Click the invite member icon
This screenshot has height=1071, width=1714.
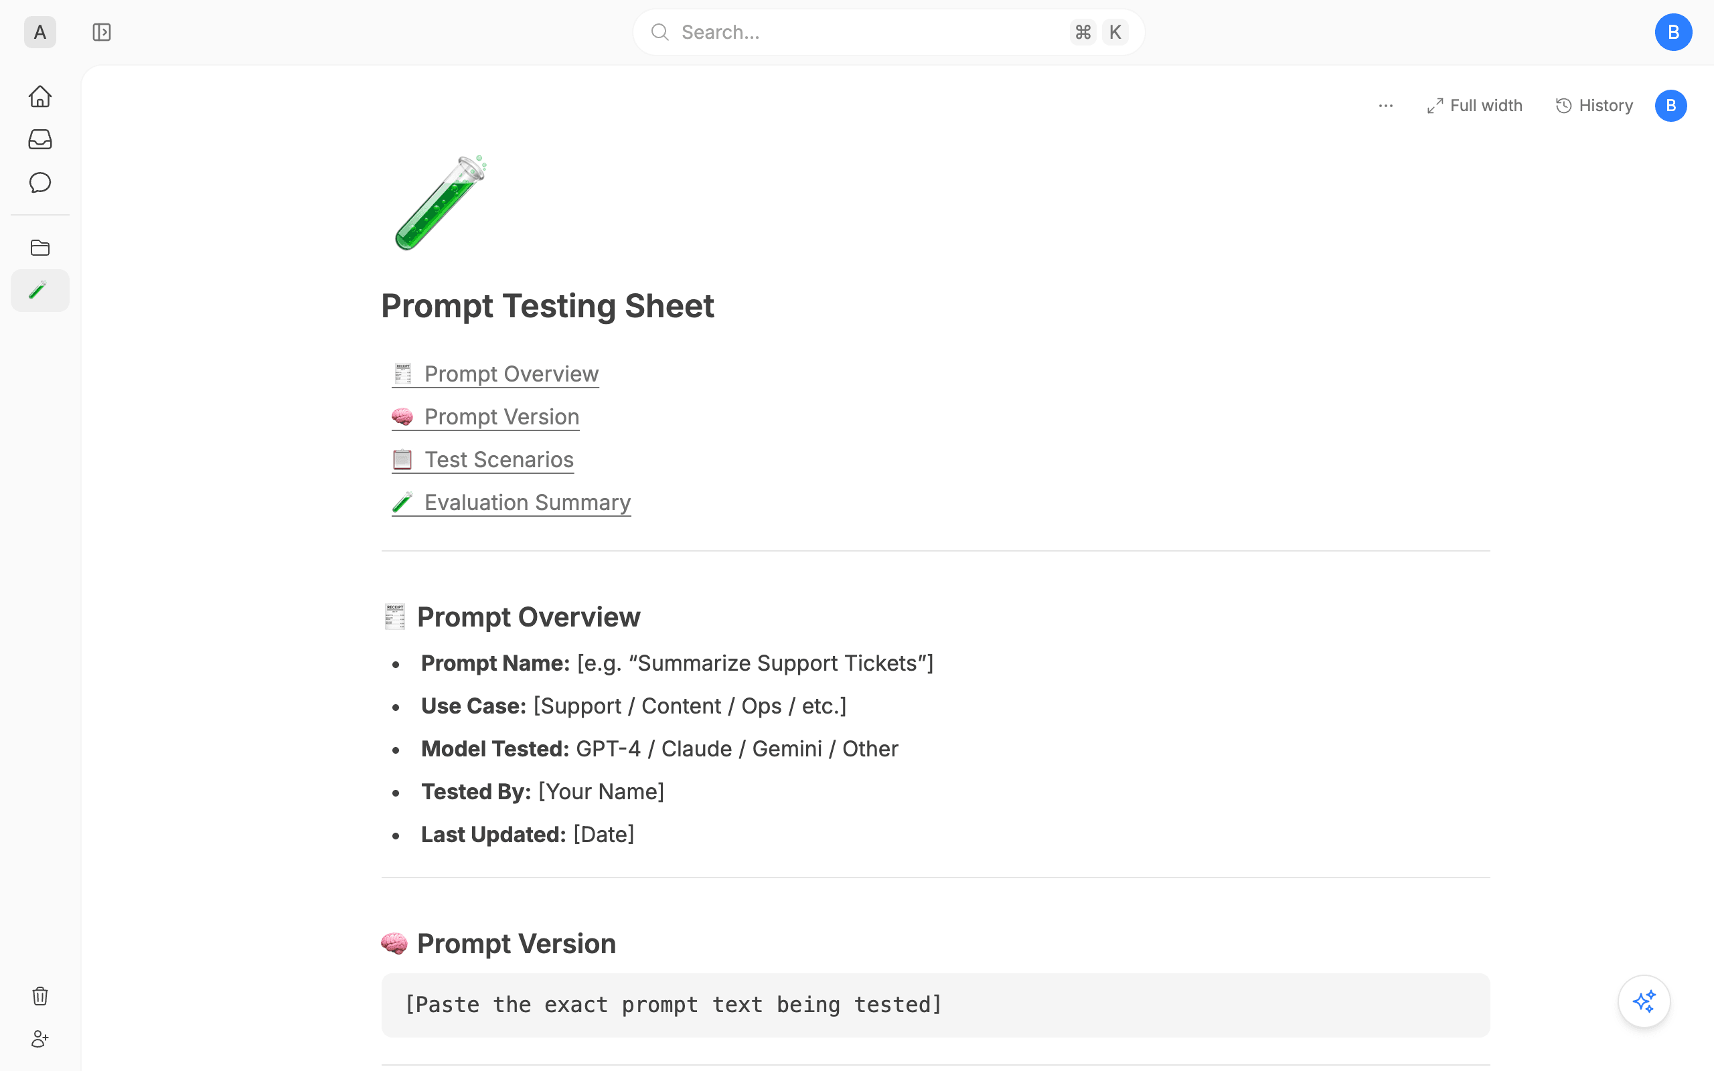tap(40, 1039)
